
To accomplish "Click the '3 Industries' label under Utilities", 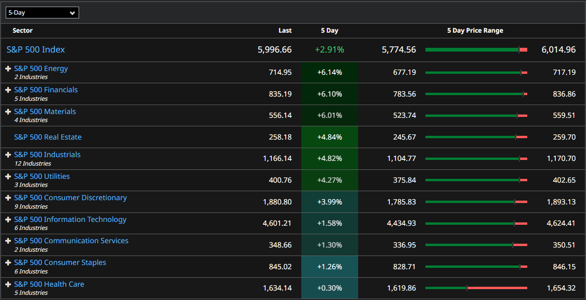I will (31, 185).
